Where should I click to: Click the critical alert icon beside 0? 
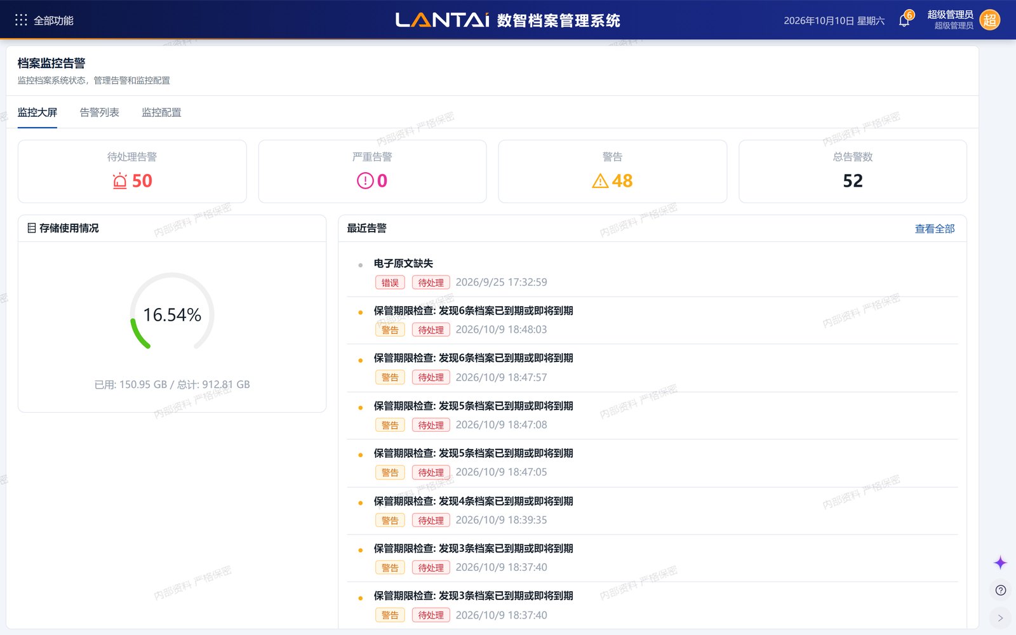[x=365, y=181]
